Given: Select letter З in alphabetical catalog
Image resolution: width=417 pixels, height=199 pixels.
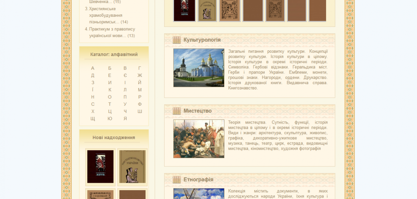Looking at the screenshot, I should pyautogui.click(x=92, y=83).
